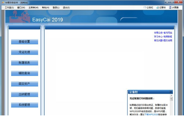Click the 退出(E) menu item
Screen dimensions: 184x120
66,8
